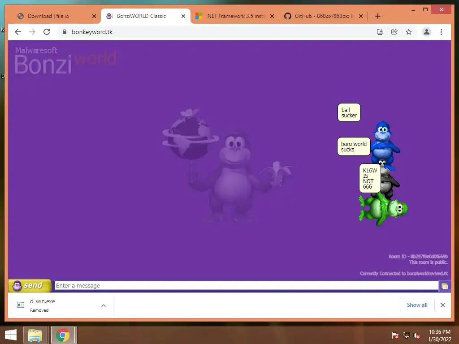Click d_win.exe file icon in download bar
459x344 pixels.
tap(21, 305)
